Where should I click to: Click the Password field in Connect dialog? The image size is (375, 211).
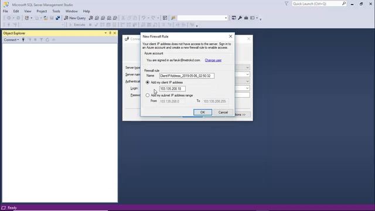click(x=242, y=95)
